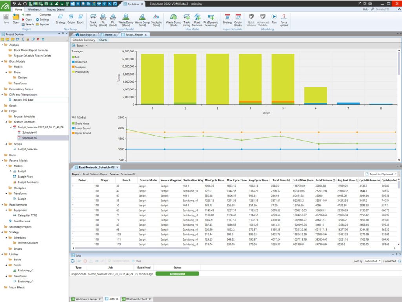
Task: Click Strategy in the New Setup group
Action: 60,19
